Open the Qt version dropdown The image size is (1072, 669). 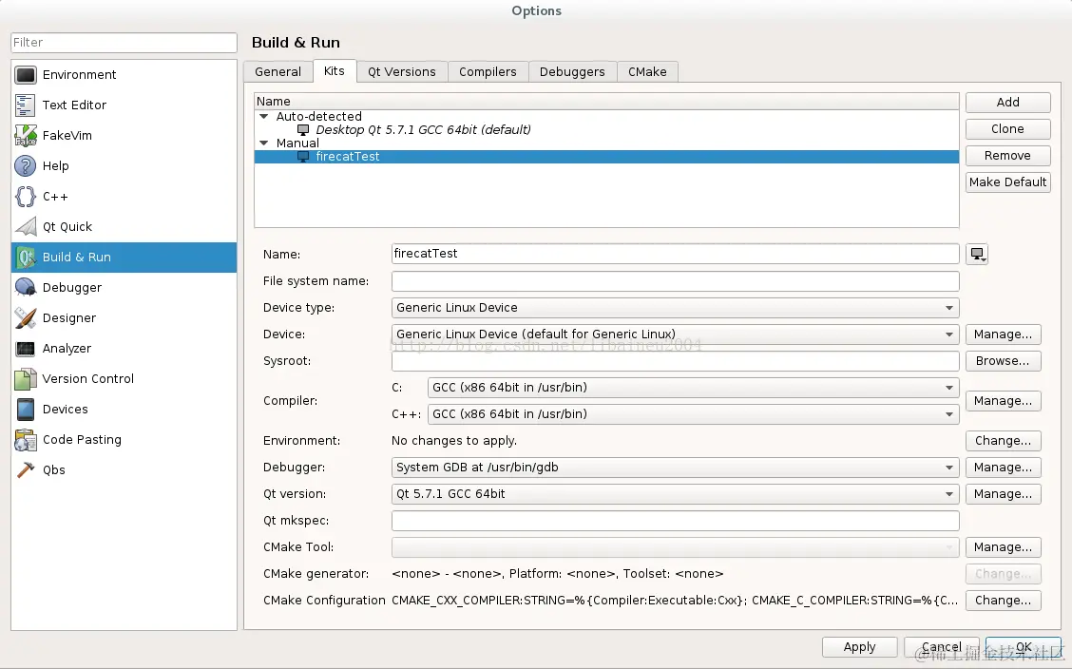(676, 494)
